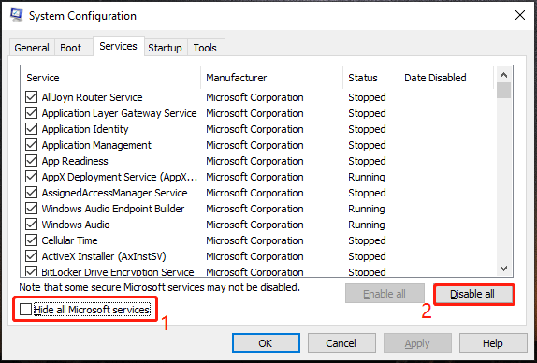Click Stopped status of AllJoyn Router Service

coord(367,97)
